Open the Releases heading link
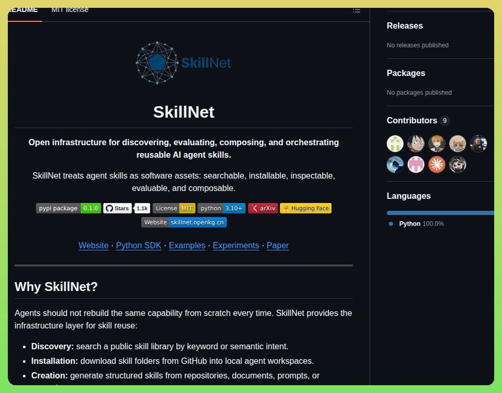Image resolution: width=502 pixels, height=393 pixels. pos(405,26)
